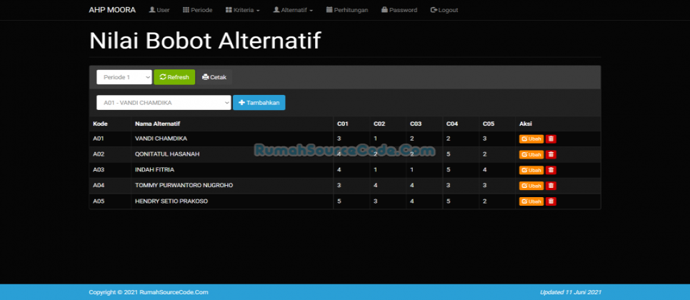Click the blue Tambahkan button
This screenshot has width=690, height=300.
point(259,103)
